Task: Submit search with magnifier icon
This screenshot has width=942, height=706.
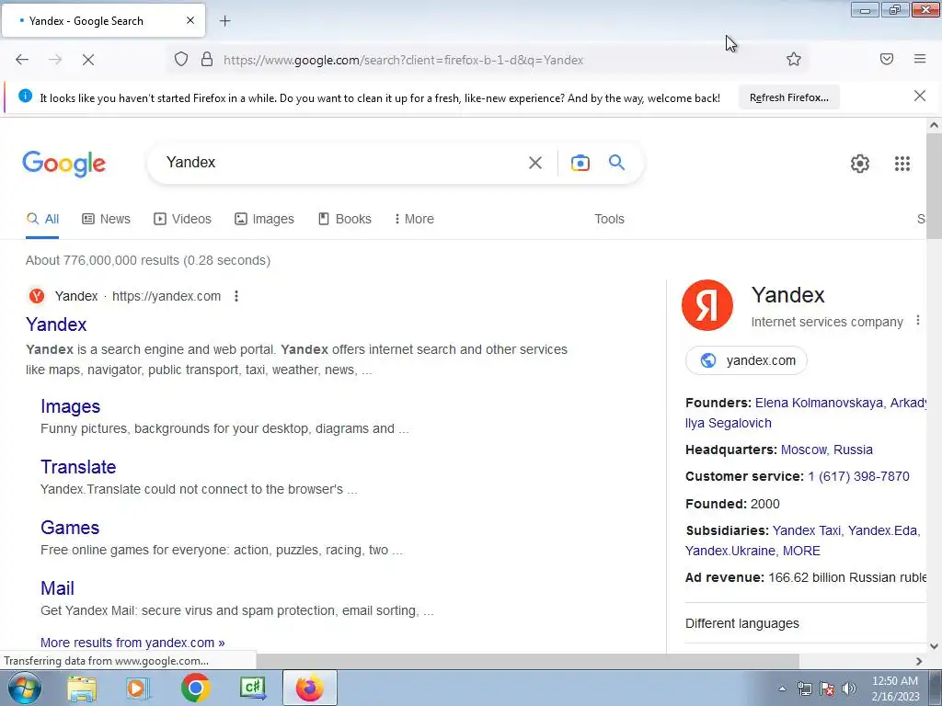Action: (x=616, y=162)
